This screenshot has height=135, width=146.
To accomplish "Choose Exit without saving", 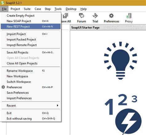I will tap(30, 118).
